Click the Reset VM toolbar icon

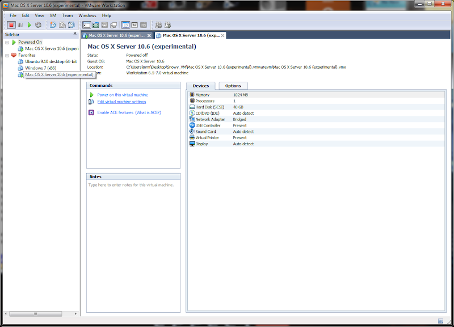pos(38,25)
